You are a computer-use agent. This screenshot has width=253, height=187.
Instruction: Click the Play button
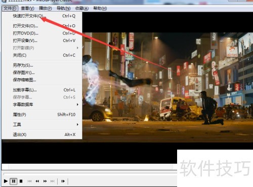pyautogui.click(x=6, y=181)
